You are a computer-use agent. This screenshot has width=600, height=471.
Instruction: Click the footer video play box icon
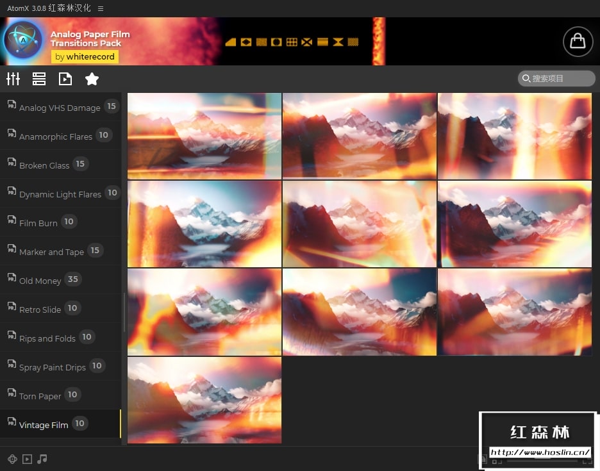[x=27, y=459]
